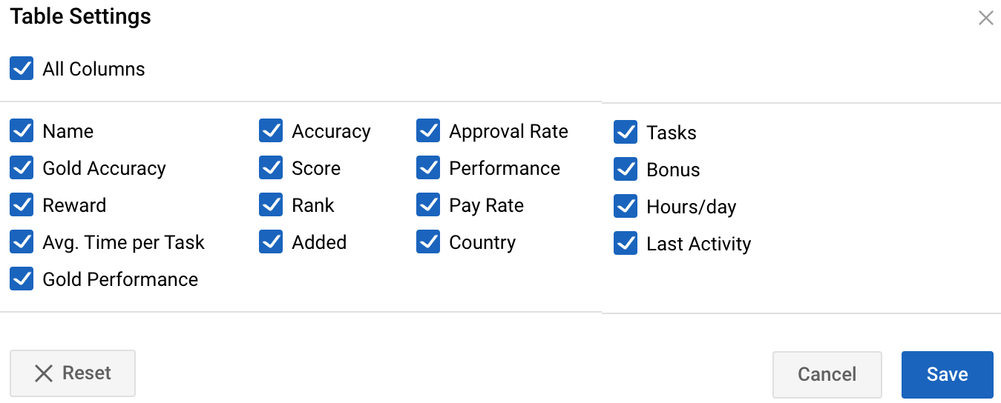Cancel the table settings changes

click(827, 375)
